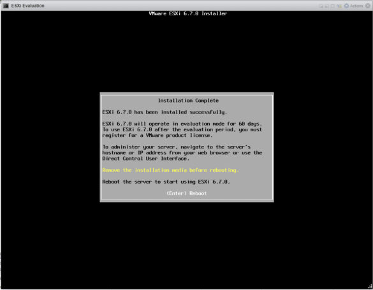Click 'ESXi 6.7.0 has been installed successfully.' line
This screenshot has width=373, height=290.
(165, 112)
